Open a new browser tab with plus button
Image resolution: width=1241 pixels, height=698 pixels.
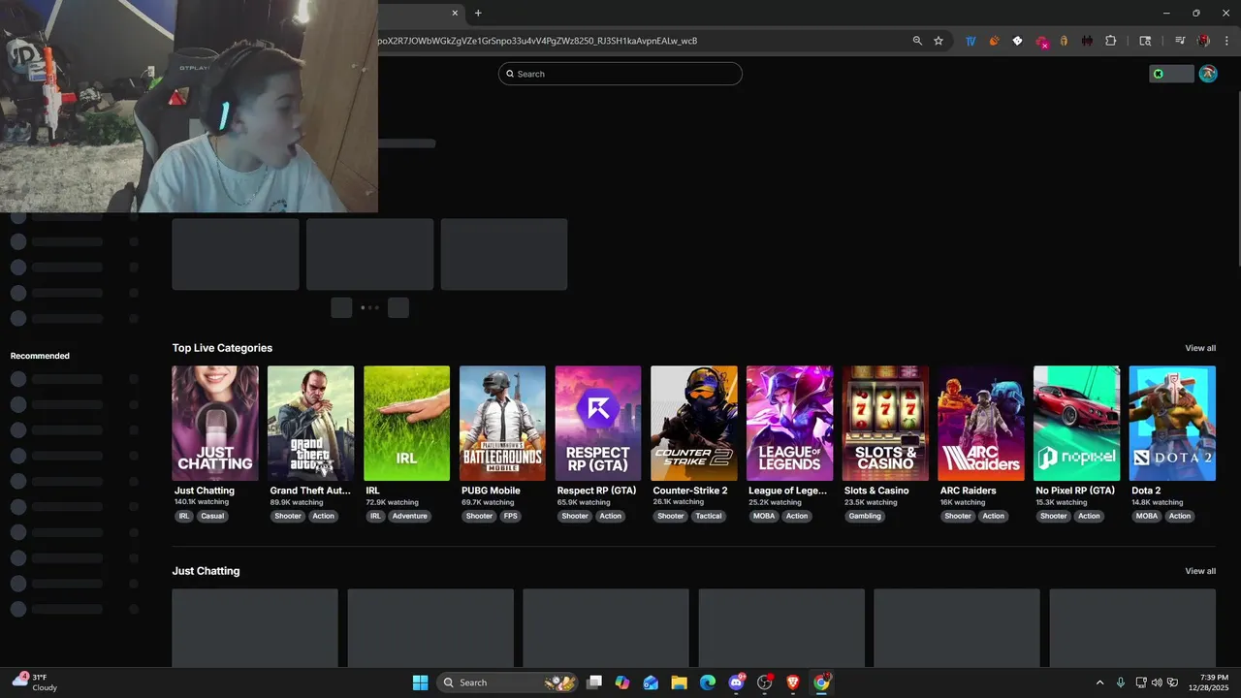point(478,13)
